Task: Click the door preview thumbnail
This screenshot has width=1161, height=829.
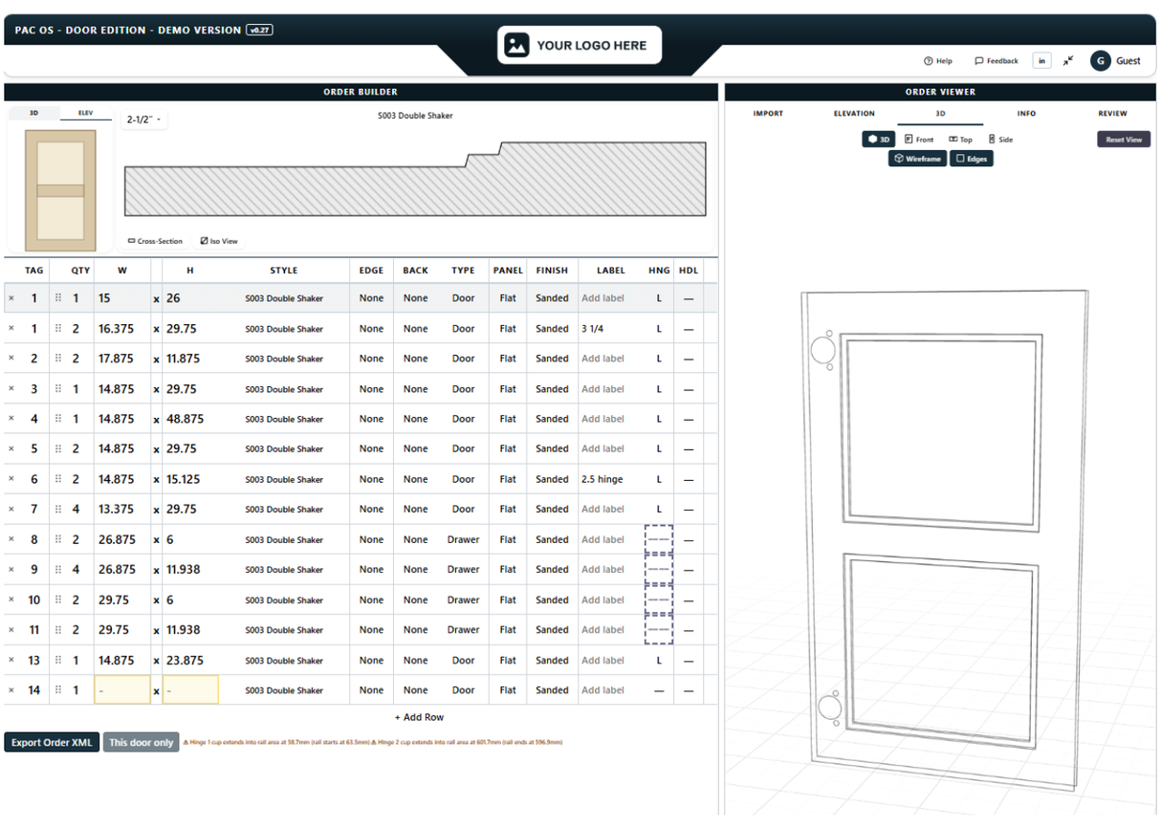Action: [x=60, y=190]
